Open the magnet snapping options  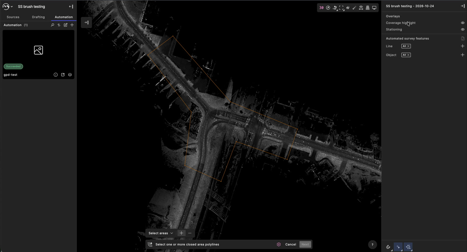coord(388,247)
